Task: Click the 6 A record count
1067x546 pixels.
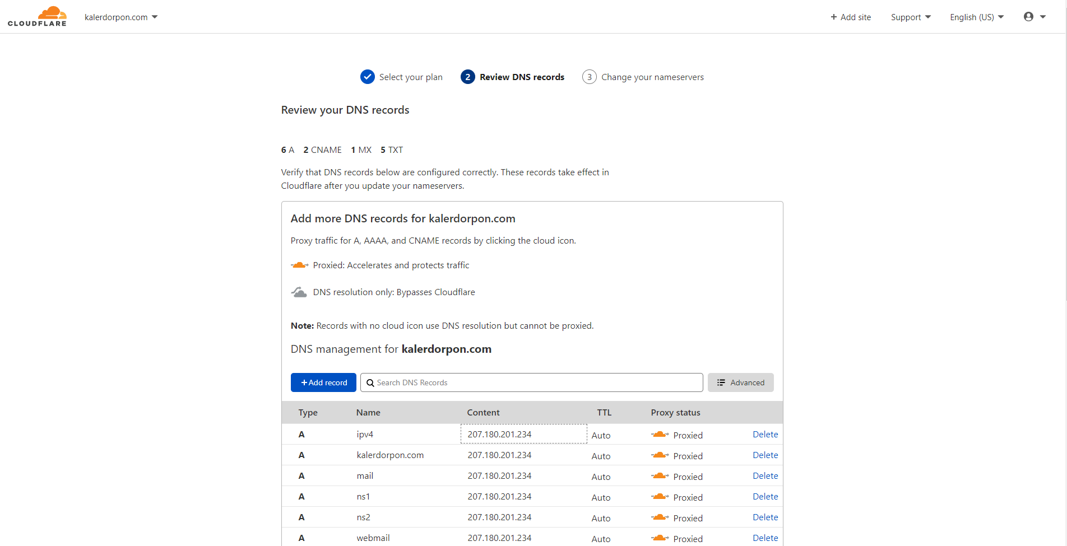Action: click(287, 150)
